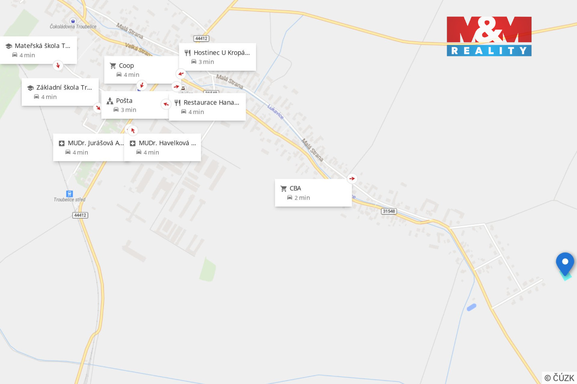Image resolution: width=577 pixels, height=384 pixels.
Task: Click the Mateřská škola arrow marker
Action: click(58, 65)
